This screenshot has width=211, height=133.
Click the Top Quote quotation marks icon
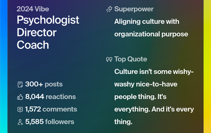(x=109, y=59)
